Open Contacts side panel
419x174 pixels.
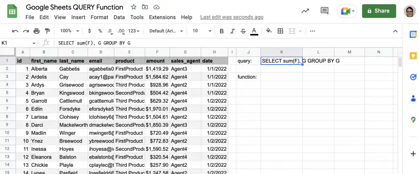(x=413, y=98)
